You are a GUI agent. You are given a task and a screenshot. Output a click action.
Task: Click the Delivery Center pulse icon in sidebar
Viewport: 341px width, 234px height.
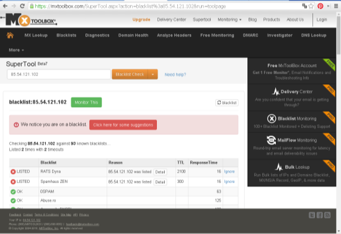coord(276,92)
